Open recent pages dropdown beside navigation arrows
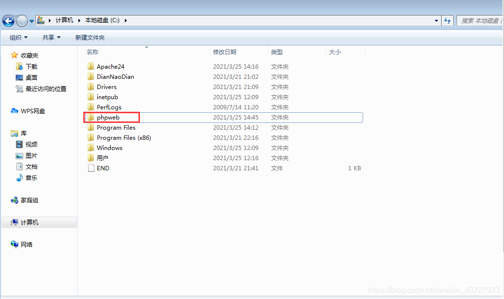Image resolution: width=504 pixels, height=299 pixels. 31,21
